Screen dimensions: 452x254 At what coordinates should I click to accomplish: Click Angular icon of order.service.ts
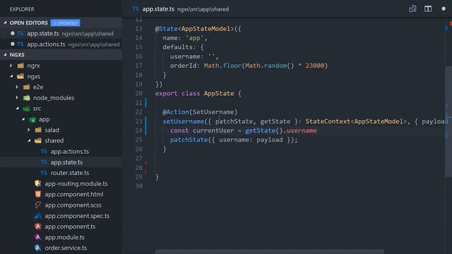37,248
